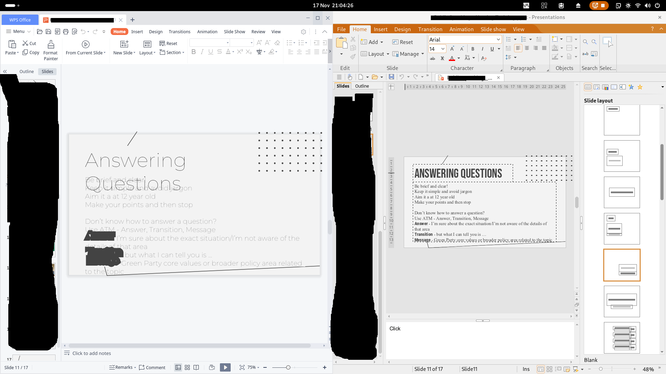This screenshot has height=374, width=666.
Task: Click Fit slide to window icon in WPS
Action: (x=242, y=367)
